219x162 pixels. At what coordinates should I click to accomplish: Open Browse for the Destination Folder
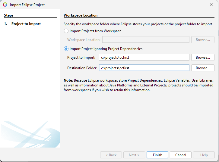click(203, 68)
